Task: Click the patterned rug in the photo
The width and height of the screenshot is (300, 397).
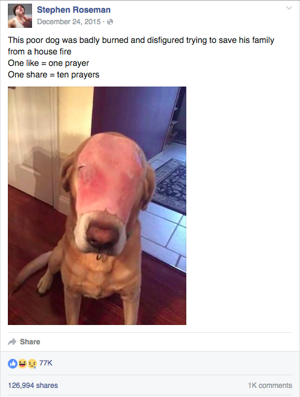Action: 170,186
